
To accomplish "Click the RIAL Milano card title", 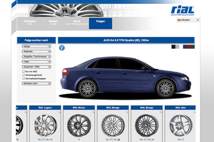I will 79,108.
